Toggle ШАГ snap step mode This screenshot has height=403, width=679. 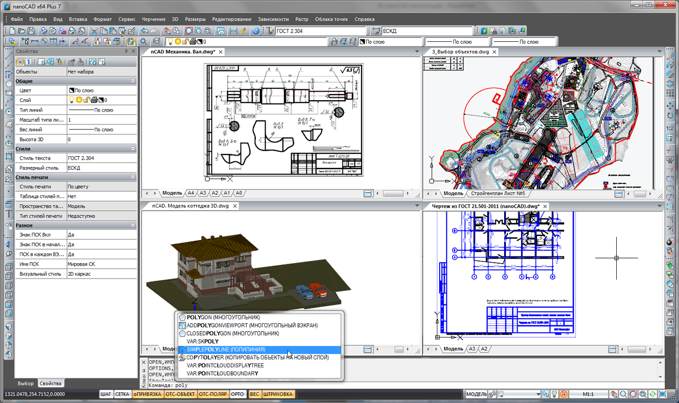pos(106,394)
